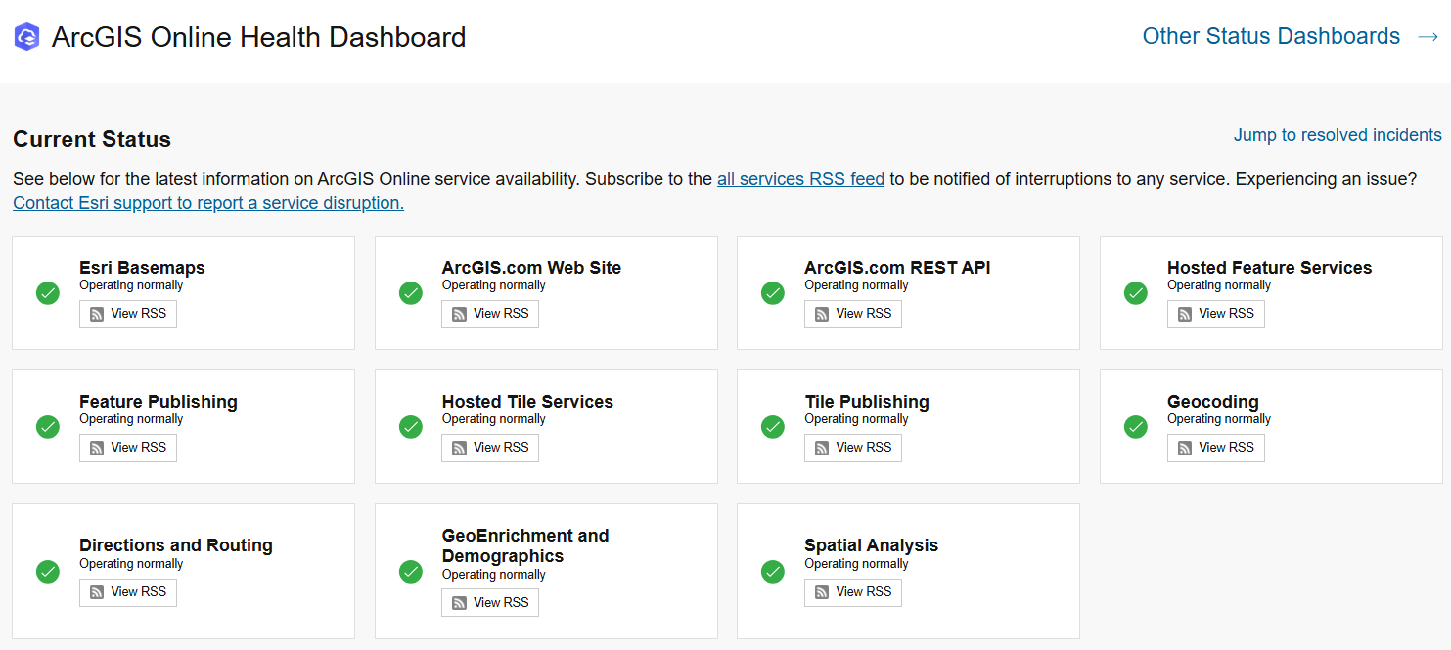1451x650 pixels.
Task: Click the Directions and Routing card title
Action: [x=176, y=545]
